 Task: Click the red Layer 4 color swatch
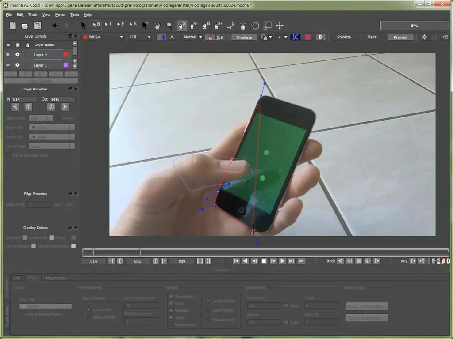[x=65, y=54]
